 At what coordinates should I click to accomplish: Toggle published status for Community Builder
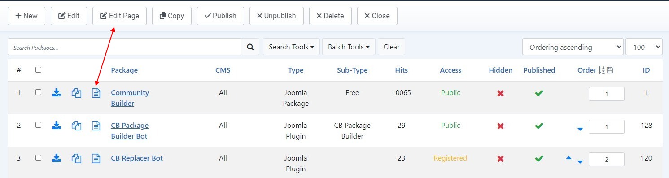[539, 93]
